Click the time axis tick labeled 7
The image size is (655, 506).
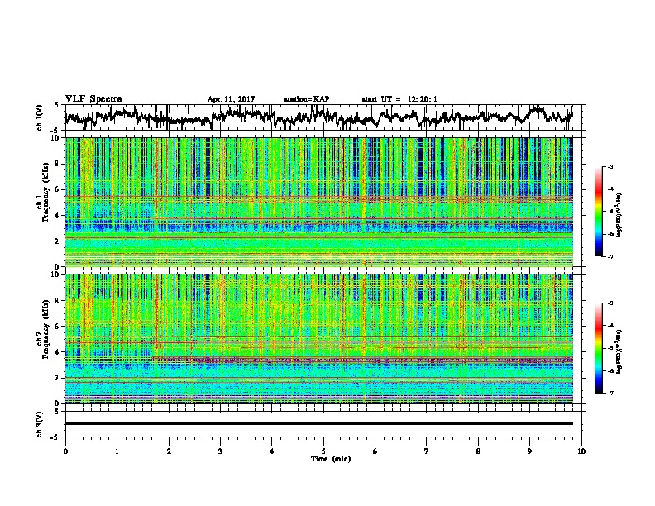427,451
